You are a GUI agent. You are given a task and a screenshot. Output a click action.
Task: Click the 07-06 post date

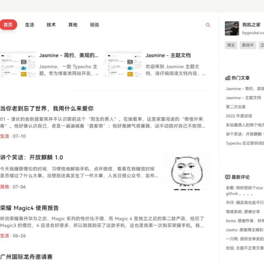click(19, 187)
